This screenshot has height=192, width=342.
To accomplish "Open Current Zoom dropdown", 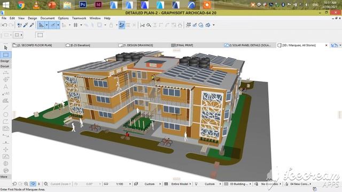I will pyautogui.click(x=60, y=184).
